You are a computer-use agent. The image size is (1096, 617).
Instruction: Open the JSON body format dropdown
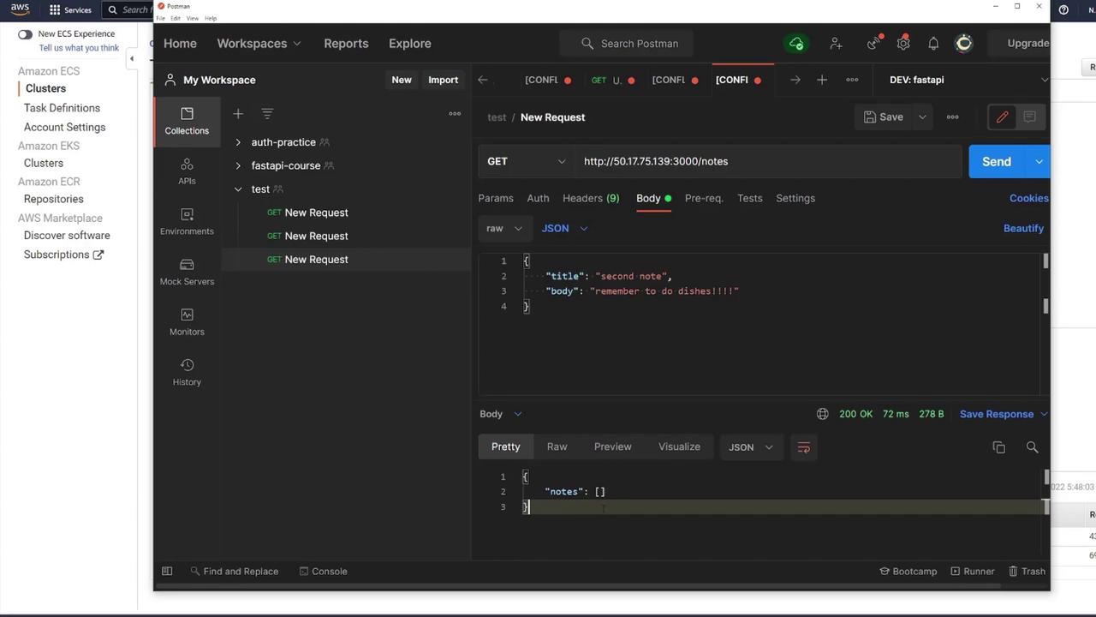(564, 228)
